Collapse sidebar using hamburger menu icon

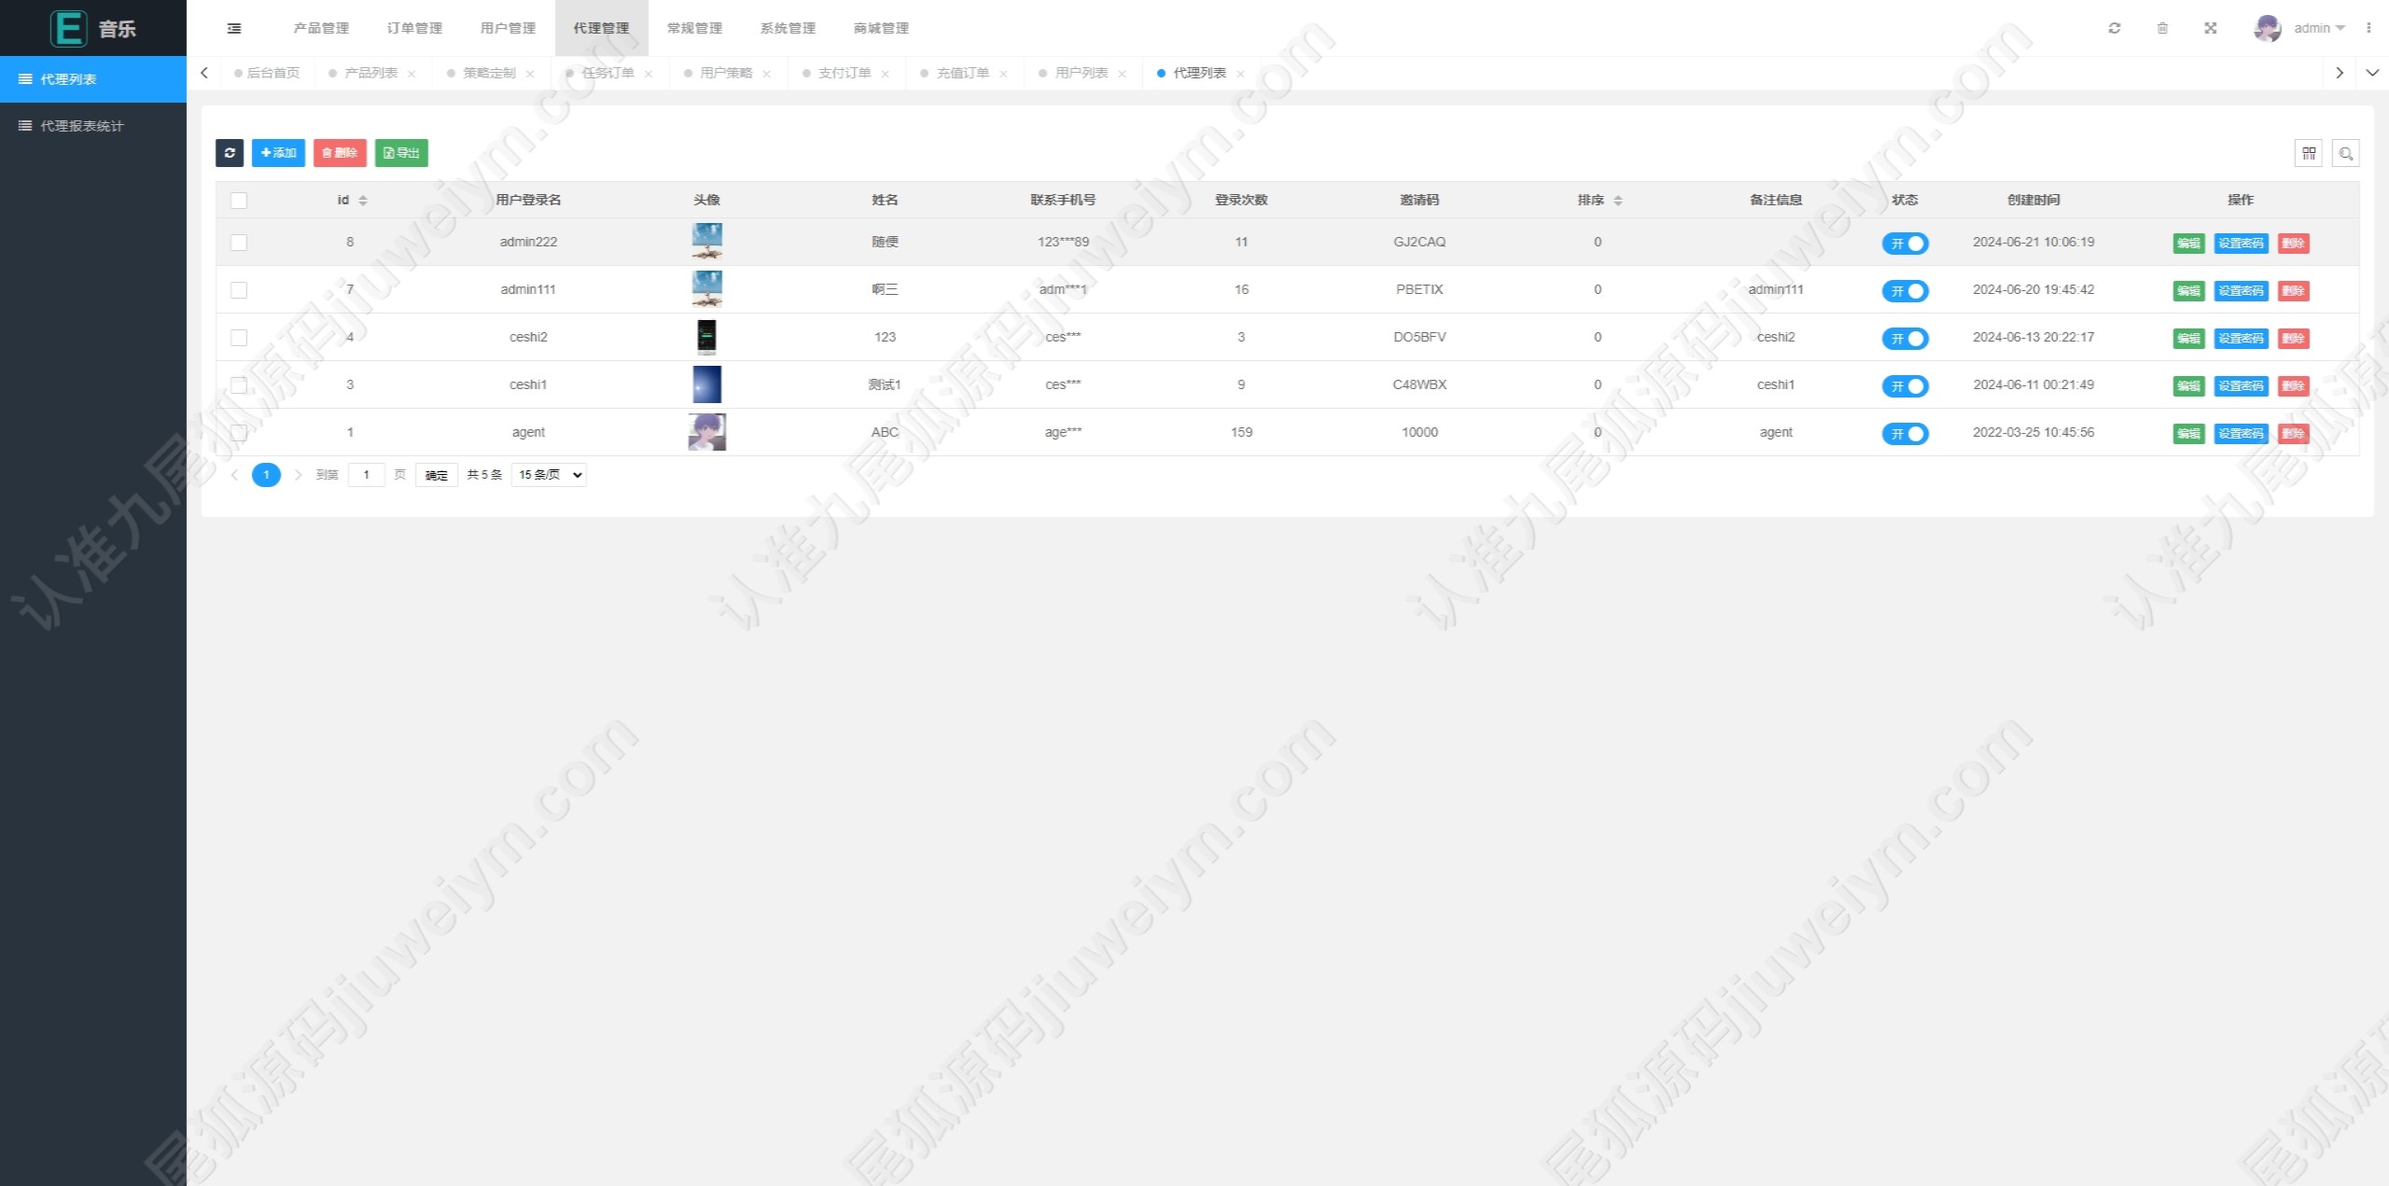(234, 28)
